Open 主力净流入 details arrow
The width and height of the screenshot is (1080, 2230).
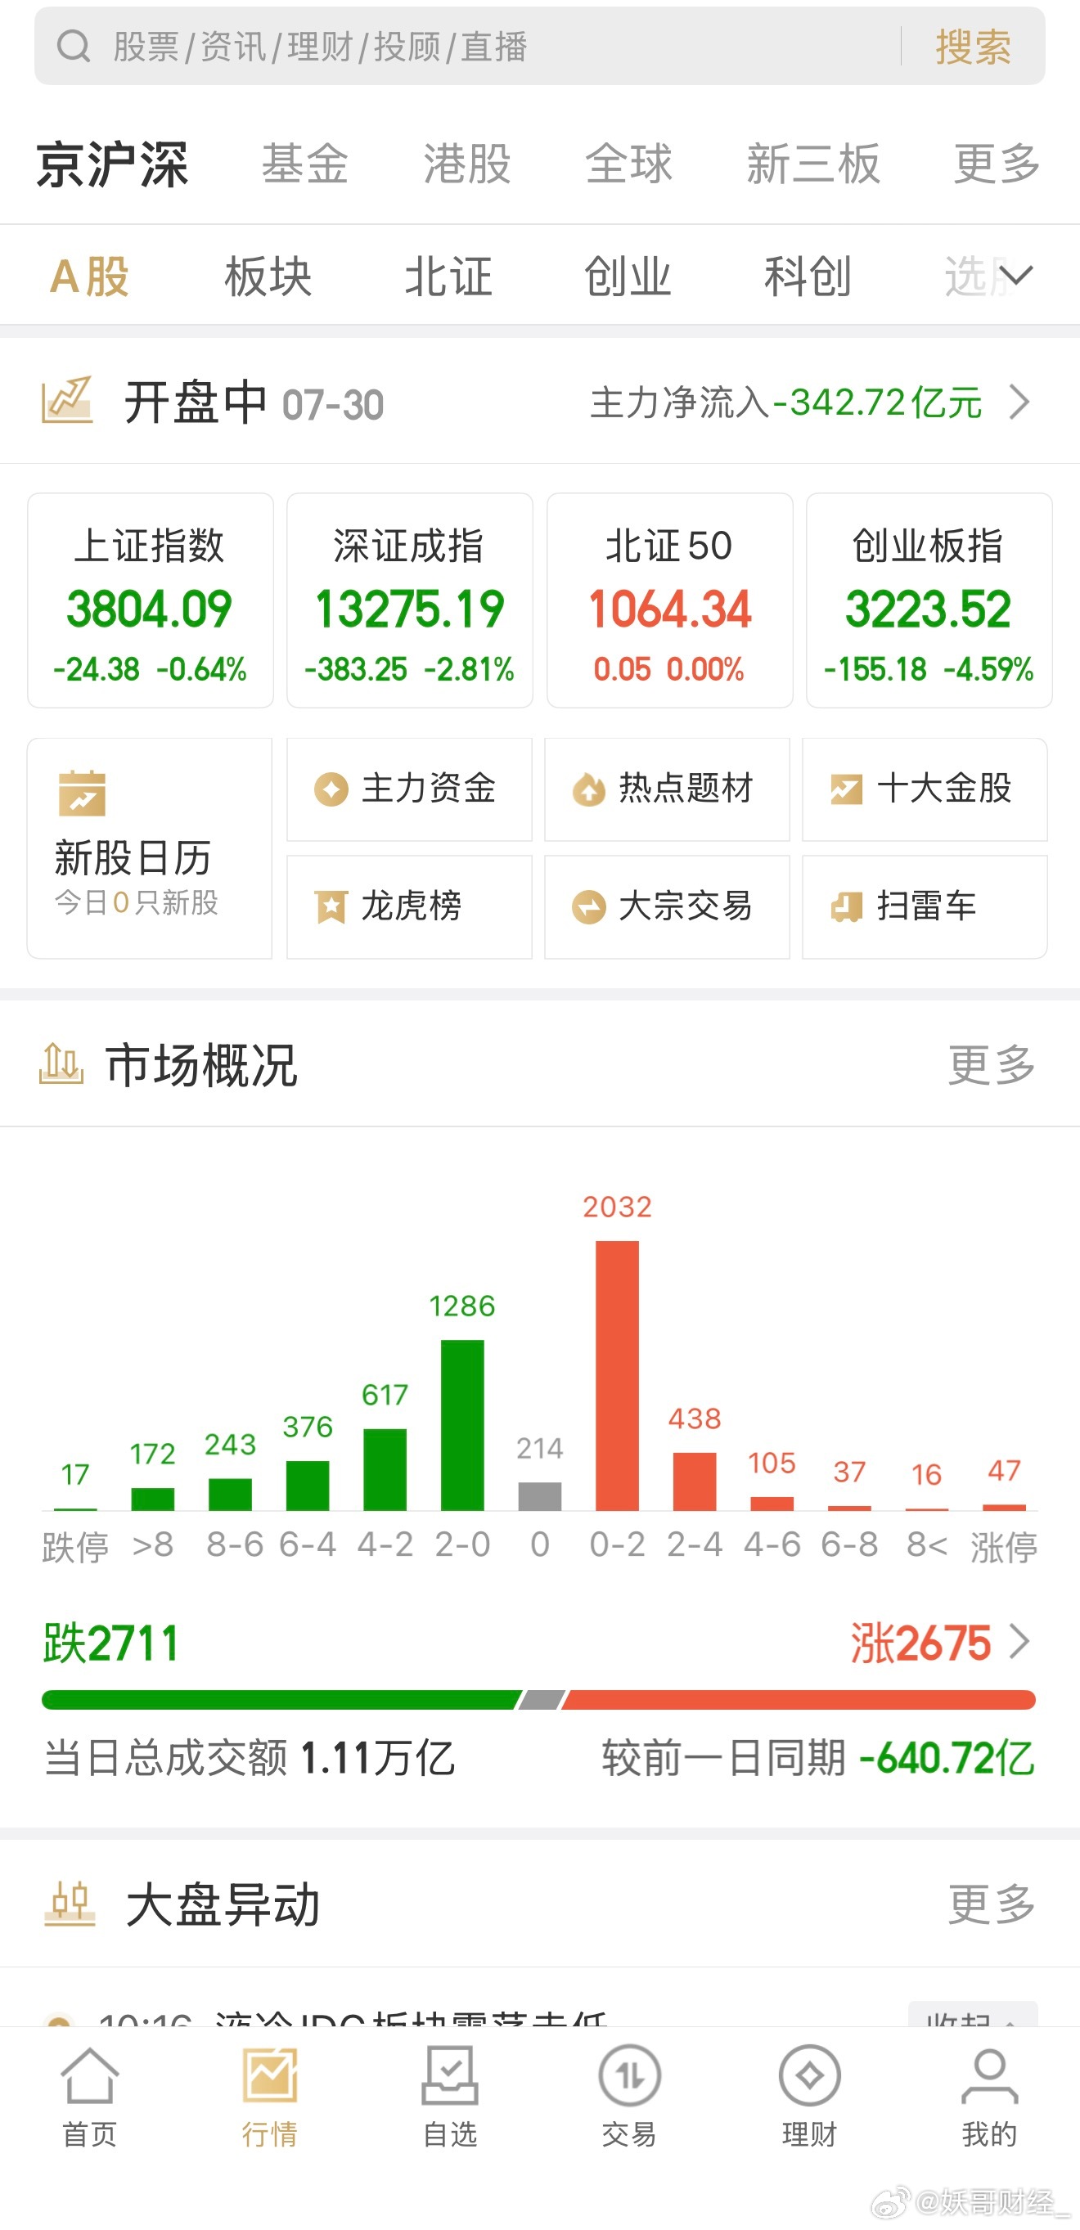click(1020, 402)
